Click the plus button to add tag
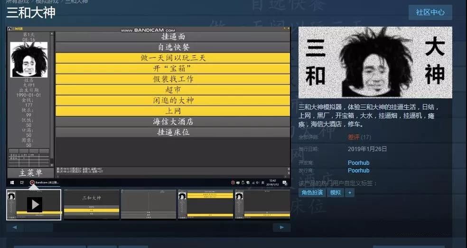Screen dimensions: 467x248 [x=350, y=192]
